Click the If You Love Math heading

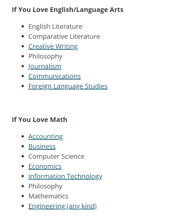point(39,120)
